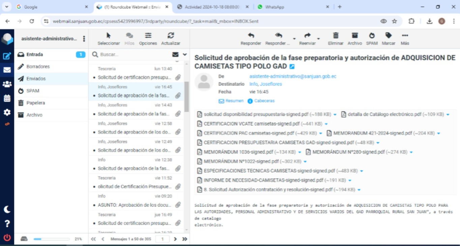This screenshot has height=246, width=460.
Task: Expand the Reenviar options dropdown arrow
Action: (x=318, y=39)
